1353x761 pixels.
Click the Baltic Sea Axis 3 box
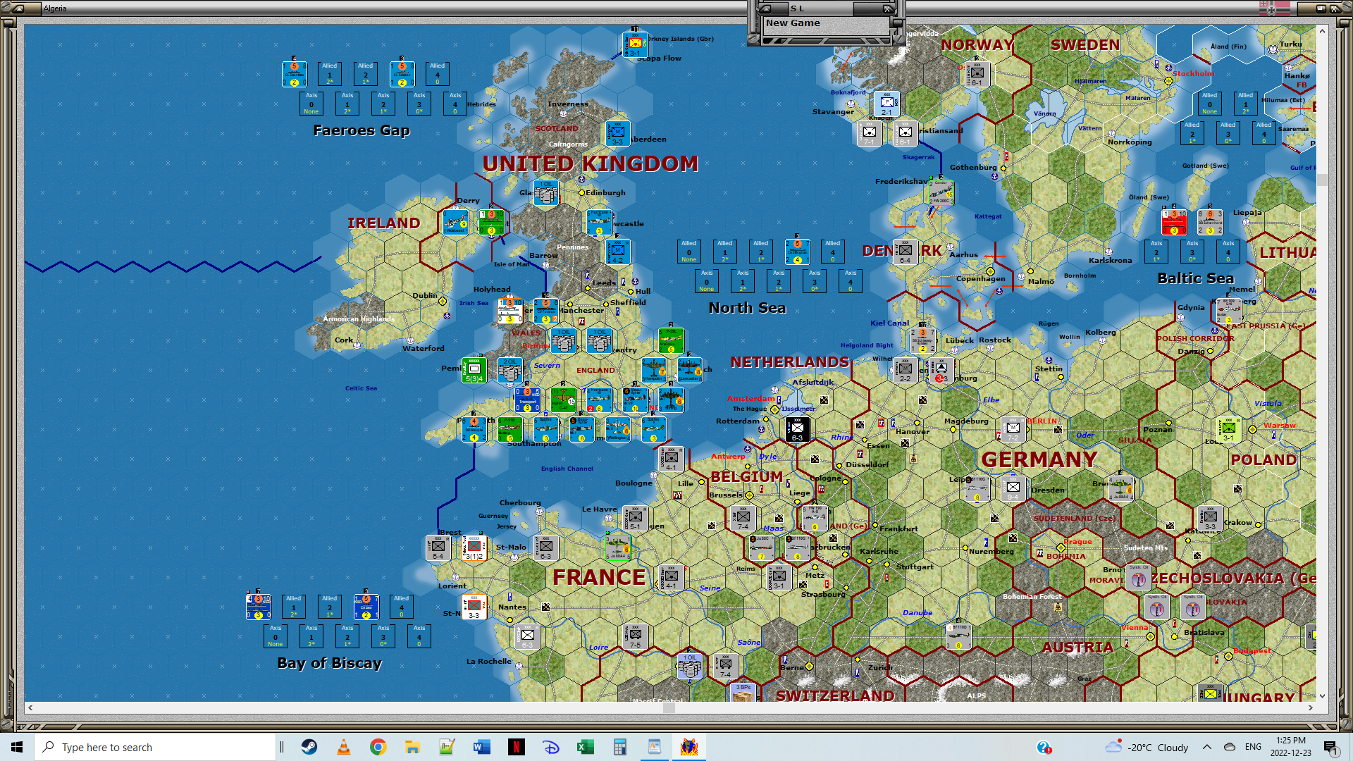[x=1192, y=252]
